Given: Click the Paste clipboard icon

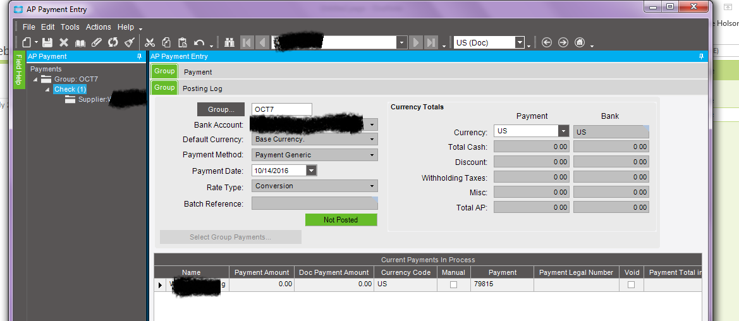Looking at the screenshot, I should (x=183, y=42).
